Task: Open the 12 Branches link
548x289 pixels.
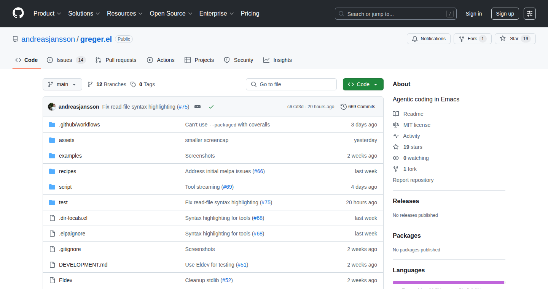Action: coord(107,84)
